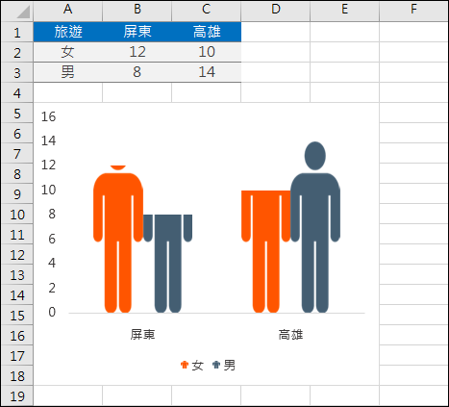
Task: Select the orange 女 figure for 屏東
Action: coord(118,239)
